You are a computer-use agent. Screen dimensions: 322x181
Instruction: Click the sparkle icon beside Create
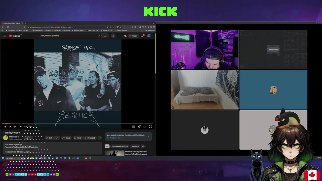pos(125,36)
